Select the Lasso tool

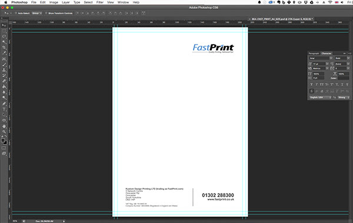[x=4, y=36]
